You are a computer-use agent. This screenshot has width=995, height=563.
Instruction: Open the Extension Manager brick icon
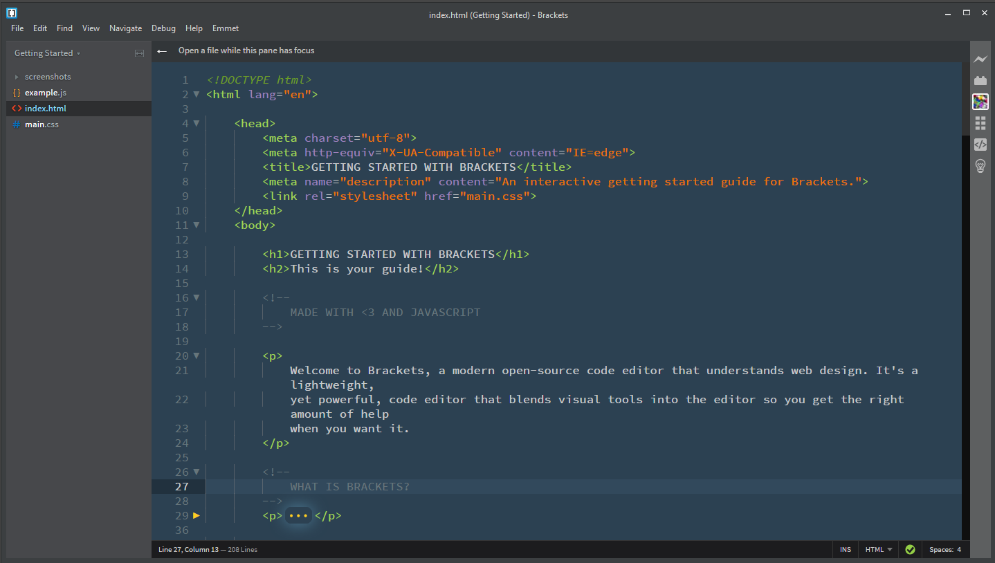(980, 81)
